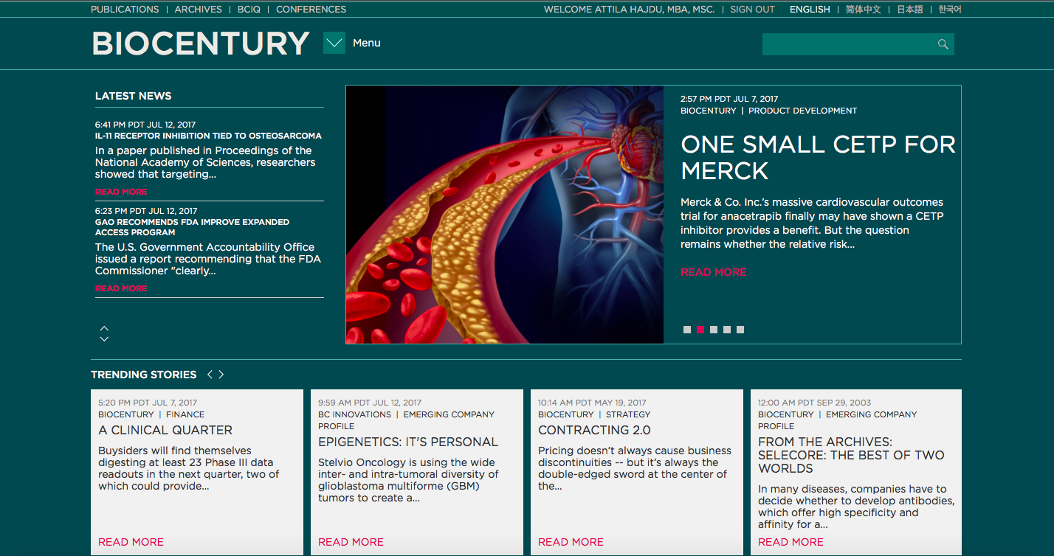
Task: Click the Menu label text
Action: point(367,43)
